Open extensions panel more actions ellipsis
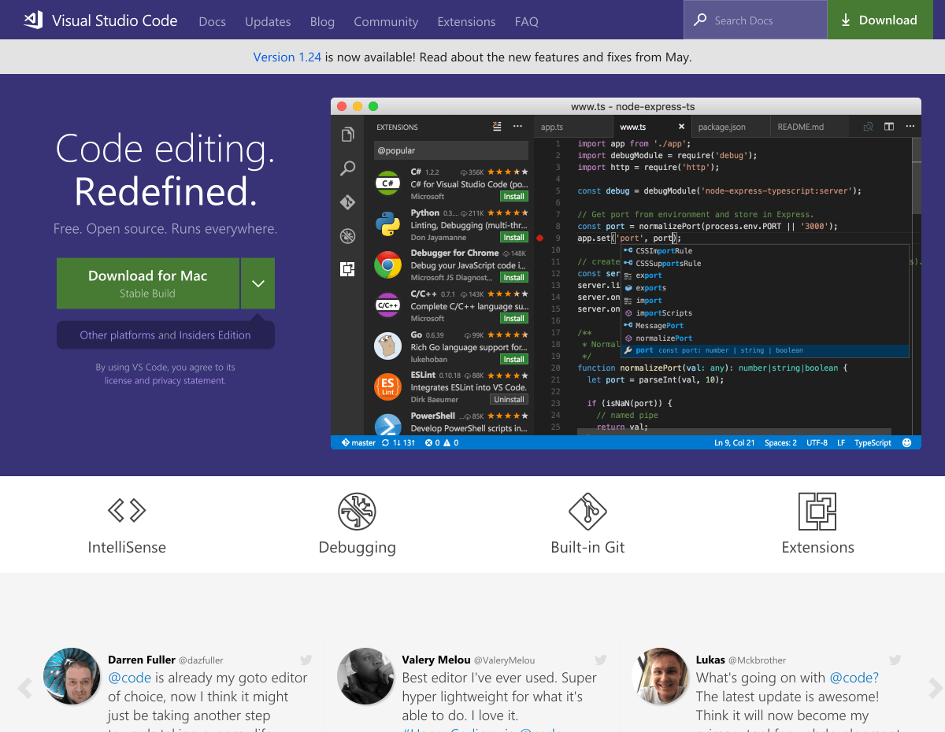The height and width of the screenshot is (732, 945). (517, 126)
